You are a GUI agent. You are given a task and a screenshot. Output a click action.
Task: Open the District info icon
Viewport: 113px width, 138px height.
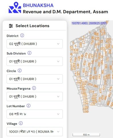[x=22, y=36]
